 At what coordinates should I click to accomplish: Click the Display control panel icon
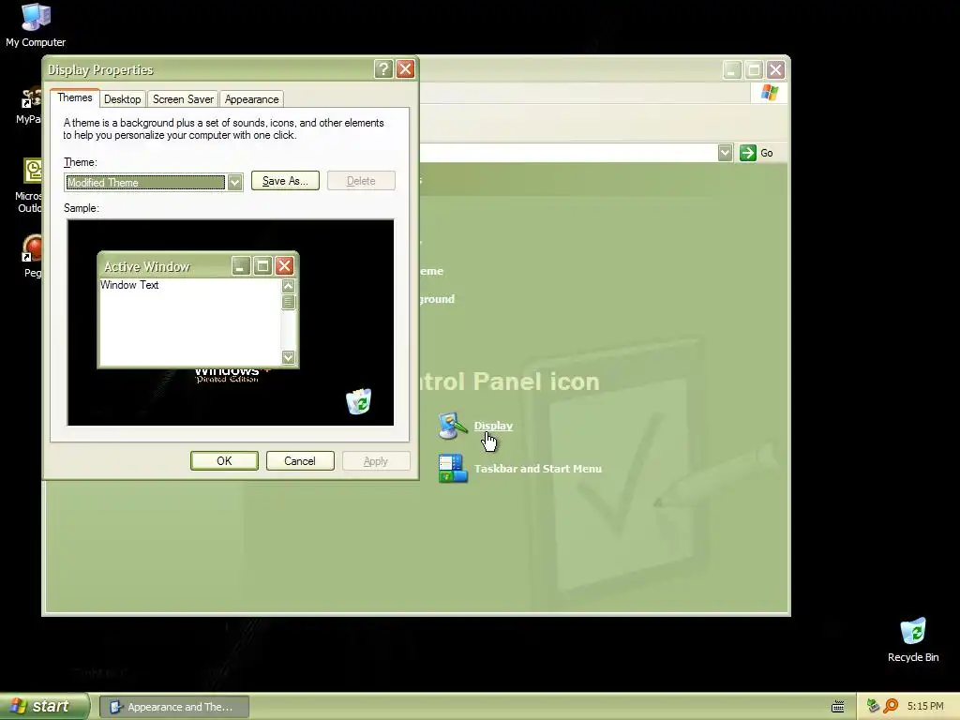point(453,426)
